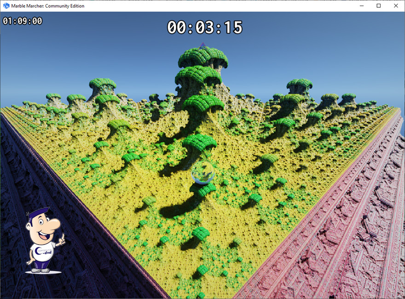Click the green tree directly above the marble
This screenshot has width=405, height=299.
coord(199,142)
